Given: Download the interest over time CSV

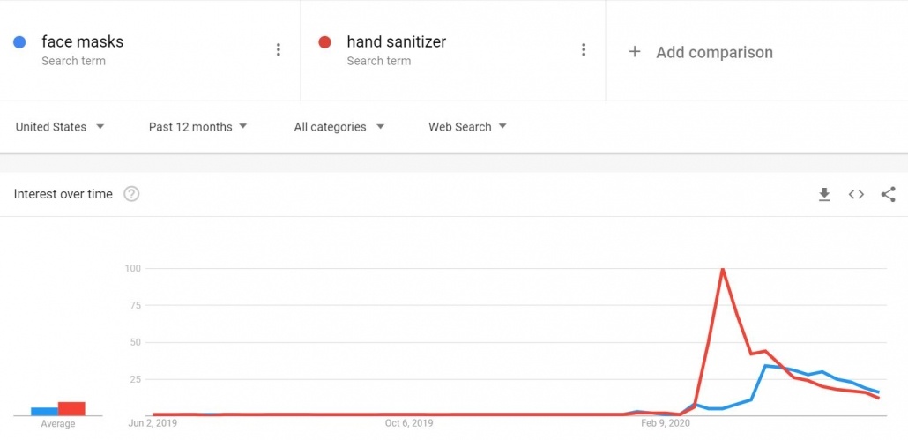Looking at the screenshot, I should tap(824, 195).
